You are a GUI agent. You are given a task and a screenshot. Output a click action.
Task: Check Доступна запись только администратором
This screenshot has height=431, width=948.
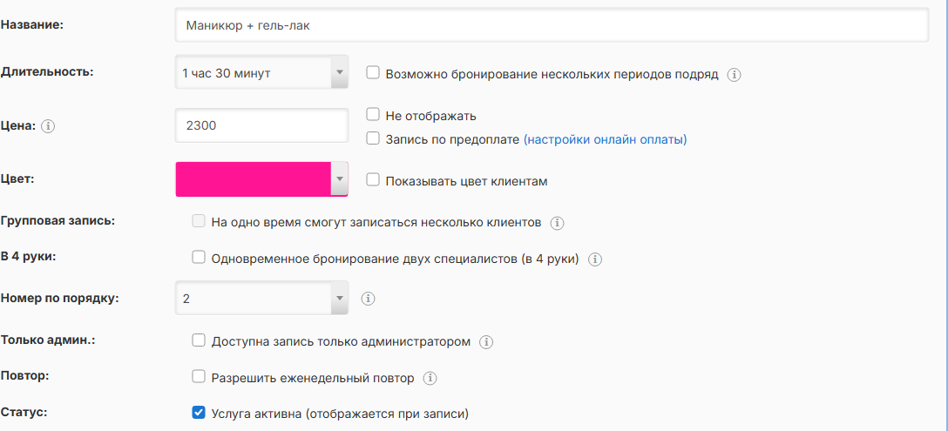point(199,340)
